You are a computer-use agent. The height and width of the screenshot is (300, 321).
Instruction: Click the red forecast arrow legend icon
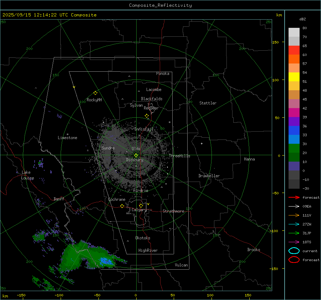[x=294, y=197]
